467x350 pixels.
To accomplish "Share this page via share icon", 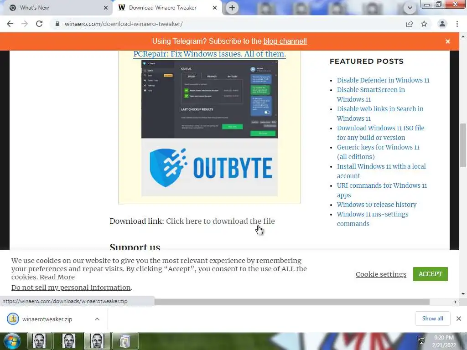I will pos(410,24).
